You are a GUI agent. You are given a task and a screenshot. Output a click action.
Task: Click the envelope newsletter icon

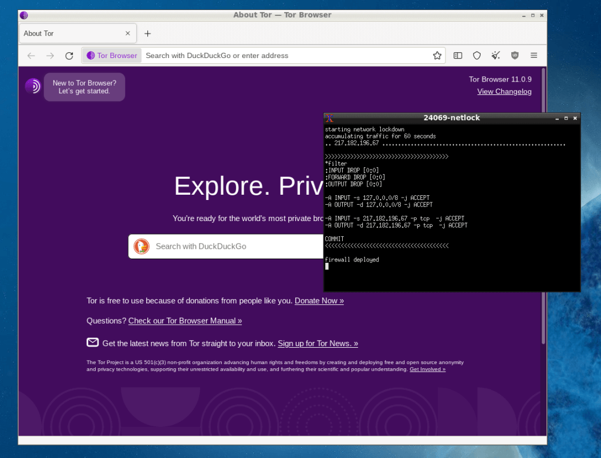(x=92, y=342)
